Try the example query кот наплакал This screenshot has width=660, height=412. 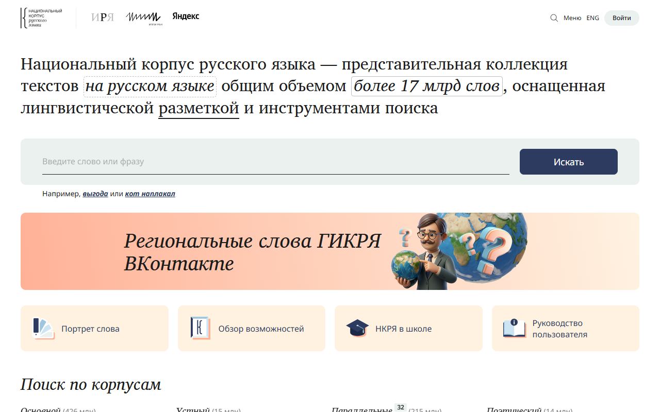pyautogui.click(x=150, y=194)
